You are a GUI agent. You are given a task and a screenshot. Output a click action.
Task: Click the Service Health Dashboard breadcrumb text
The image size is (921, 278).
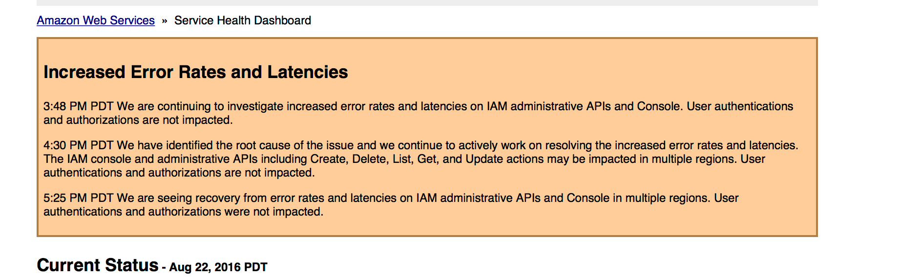pyautogui.click(x=242, y=20)
